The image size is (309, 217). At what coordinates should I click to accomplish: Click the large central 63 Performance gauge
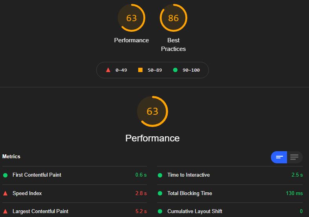[x=152, y=111]
